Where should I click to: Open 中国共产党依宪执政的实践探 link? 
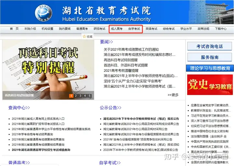(210, 141)
